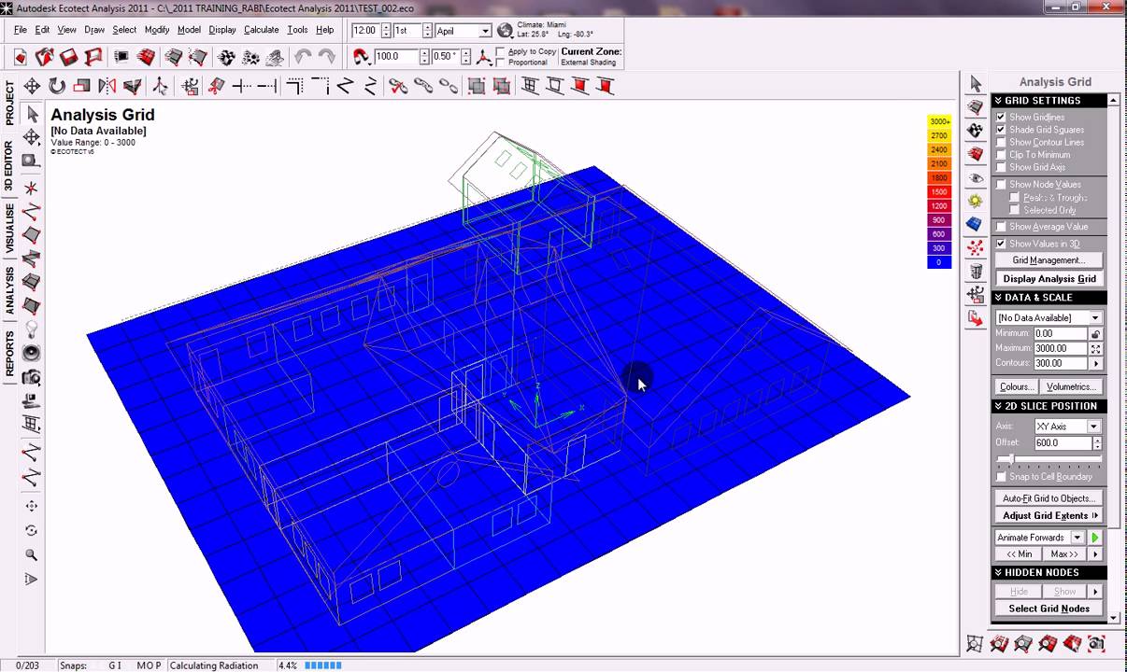Click the Save model floppy icon
Image resolution: width=1127 pixels, height=672 pixels.
(x=68, y=57)
